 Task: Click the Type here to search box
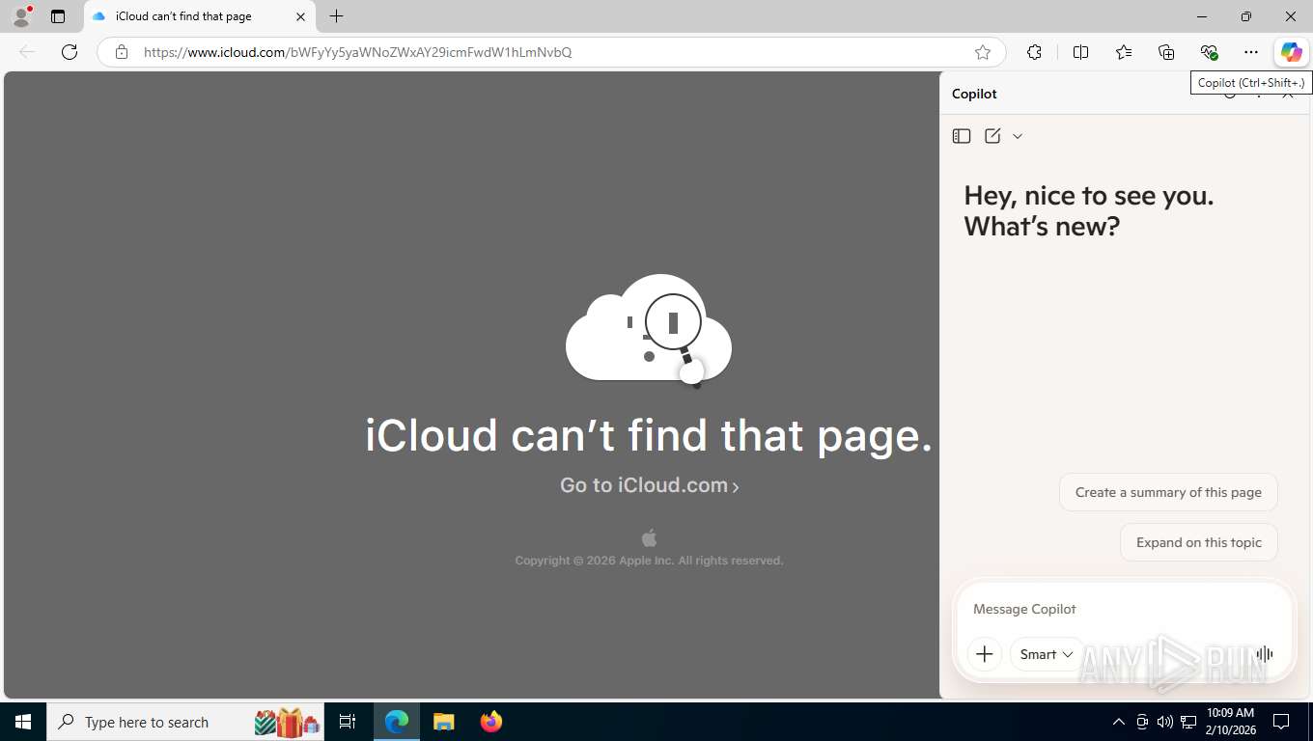pos(187,722)
